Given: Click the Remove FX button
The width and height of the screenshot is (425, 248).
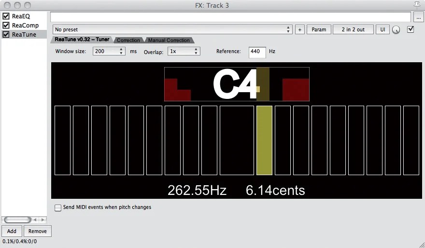Looking at the screenshot, I should pyautogui.click(x=37, y=231).
